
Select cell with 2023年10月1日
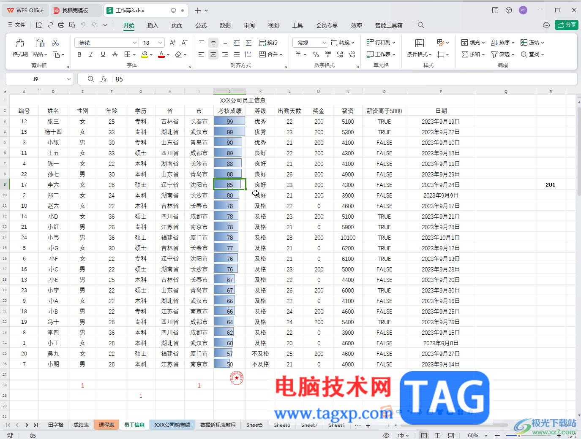click(x=441, y=238)
